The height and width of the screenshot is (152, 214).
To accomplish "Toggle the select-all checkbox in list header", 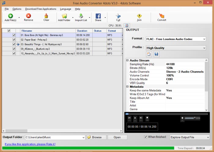I will coord(9,30).
